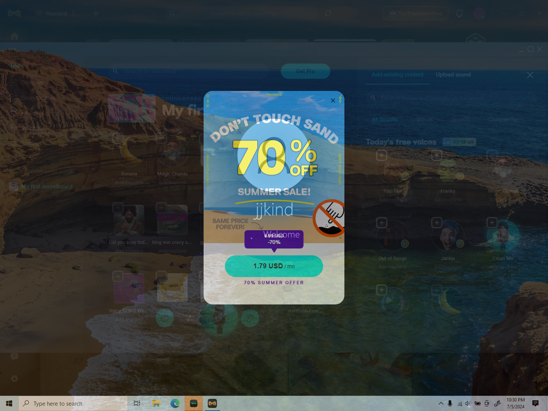Open My first soundboard in sidebar

41,186
